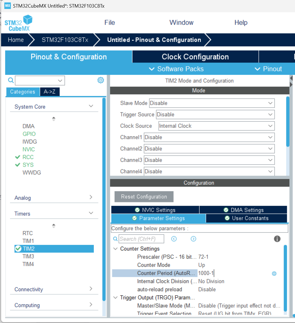The width and height of the screenshot is (295, 323).
Task: Open the File menu
Action: [110, 23]
